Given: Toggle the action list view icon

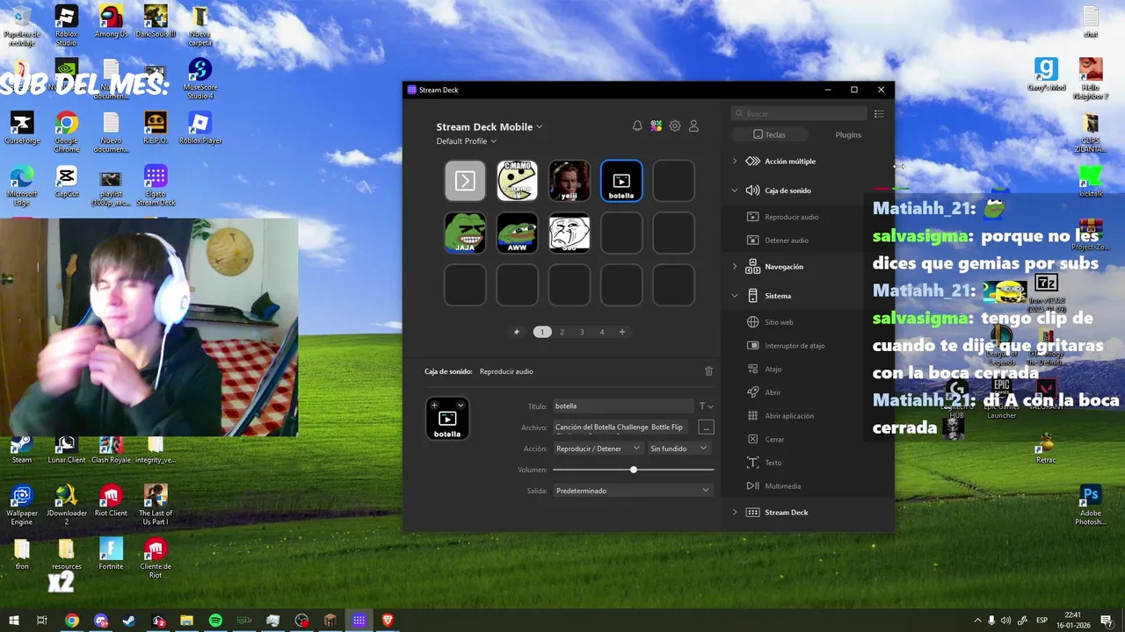Looking at the screenshot, I should [879, 113].
